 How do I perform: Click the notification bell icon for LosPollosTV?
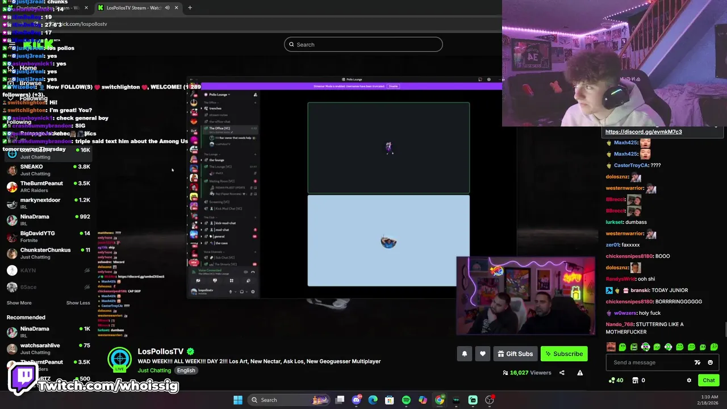tap(465, 354)
